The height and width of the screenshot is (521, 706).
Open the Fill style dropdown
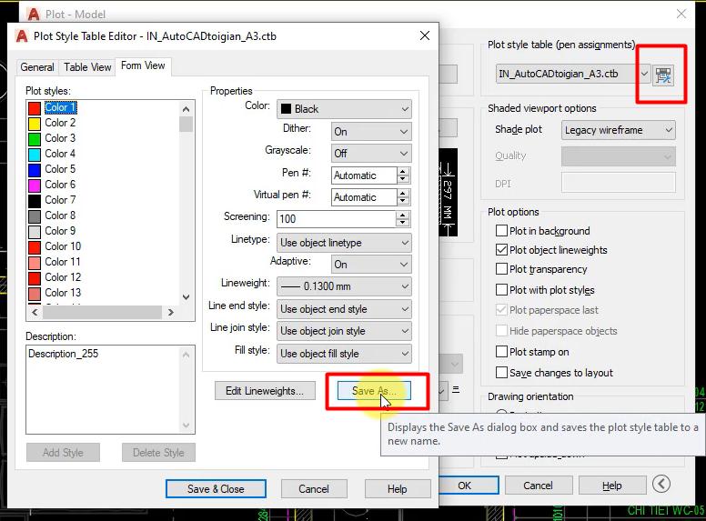pos(344,353)
